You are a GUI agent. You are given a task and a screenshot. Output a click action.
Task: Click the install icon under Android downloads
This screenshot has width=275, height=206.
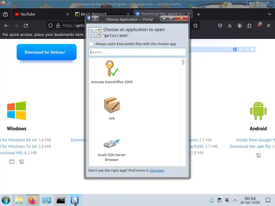point(258,155)
